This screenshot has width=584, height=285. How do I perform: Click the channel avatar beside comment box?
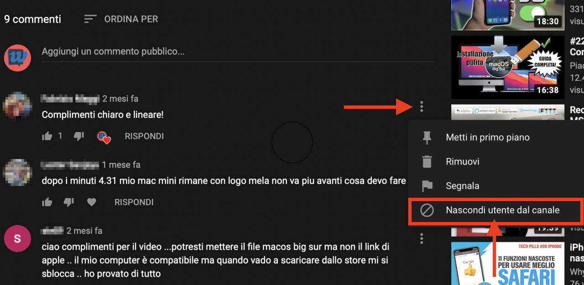(x=17, y=58)
